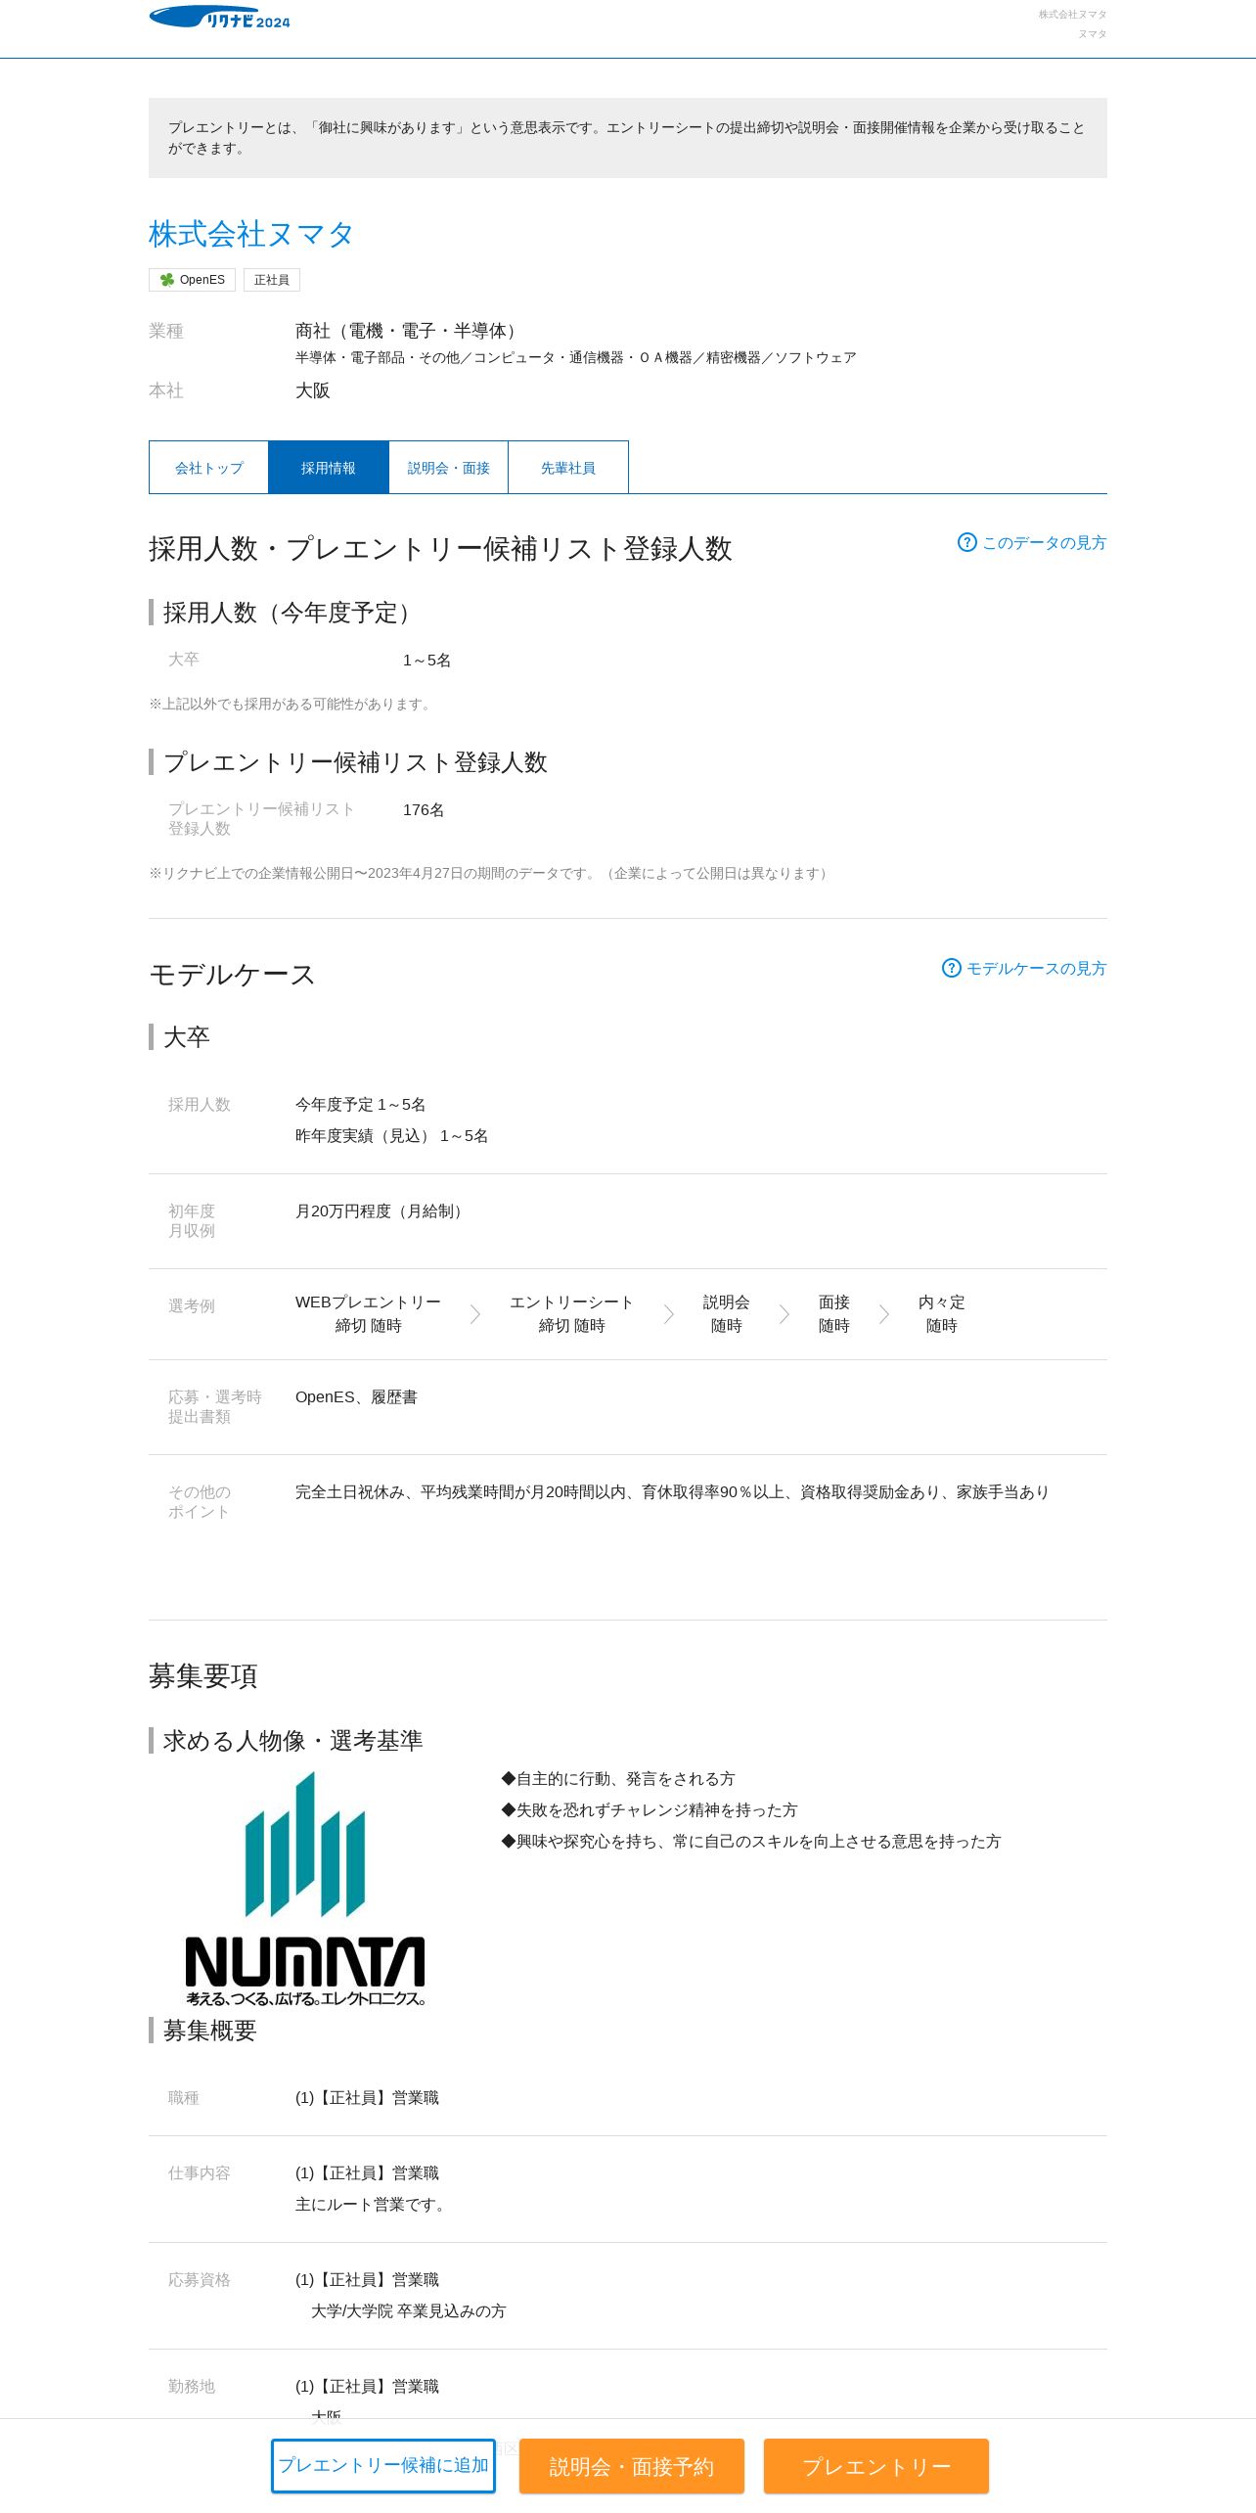
Task: Click the 176名 registration count
Action: click(x=424, y=809)
